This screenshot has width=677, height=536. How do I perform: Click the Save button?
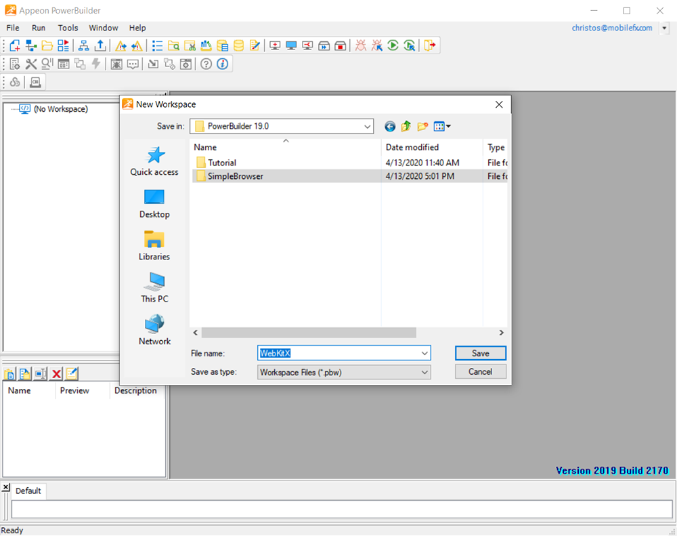pyautogui.click(x=481, y=353)
